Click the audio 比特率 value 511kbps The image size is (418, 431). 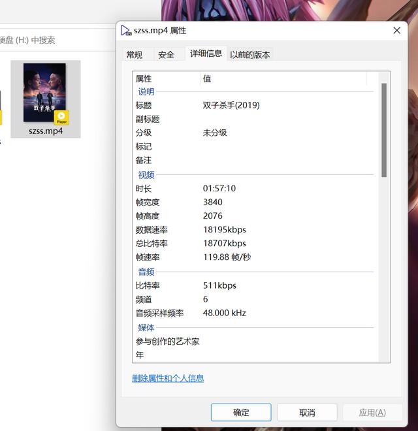[219, 285]
